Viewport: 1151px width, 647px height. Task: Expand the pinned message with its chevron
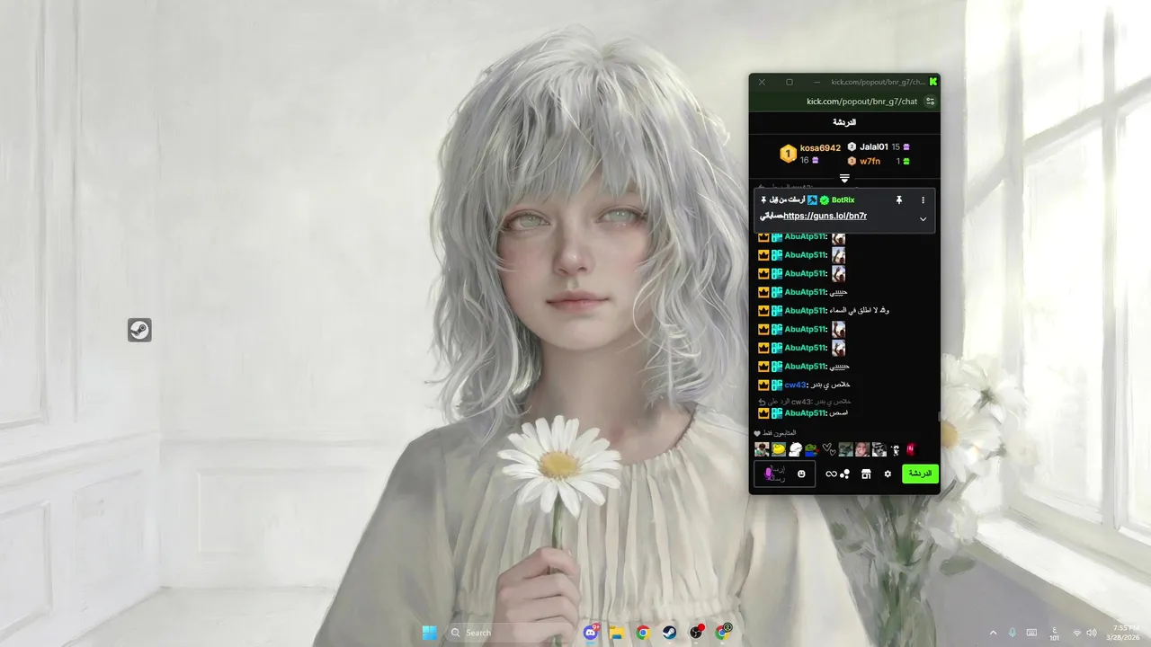click(x=923, y=219)
